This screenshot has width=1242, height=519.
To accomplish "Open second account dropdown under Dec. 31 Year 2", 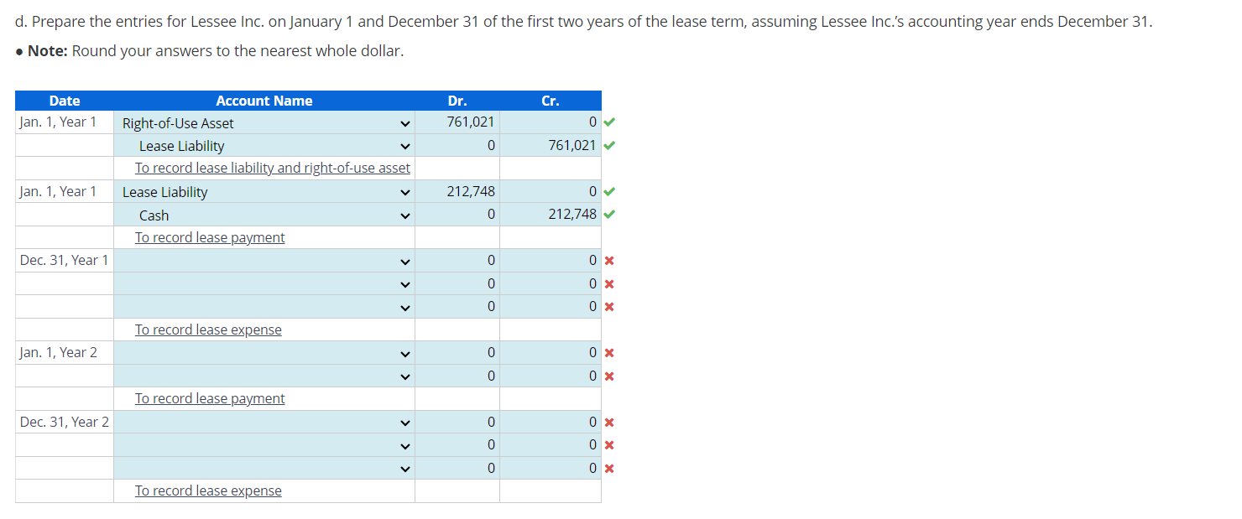I will point(404,445).
